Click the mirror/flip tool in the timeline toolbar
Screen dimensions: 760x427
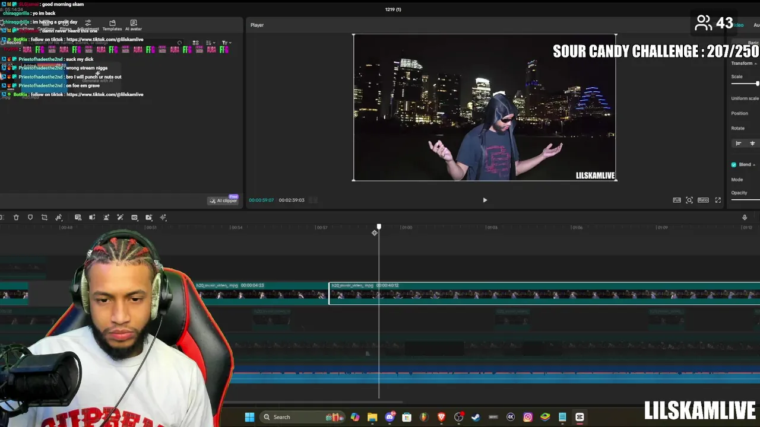[x=59, y=218]
